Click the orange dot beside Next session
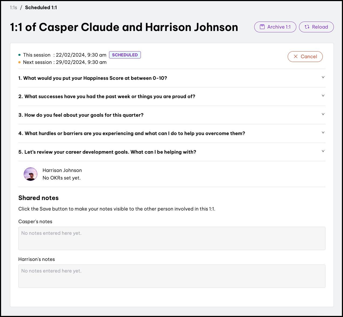 coord(19,62)
